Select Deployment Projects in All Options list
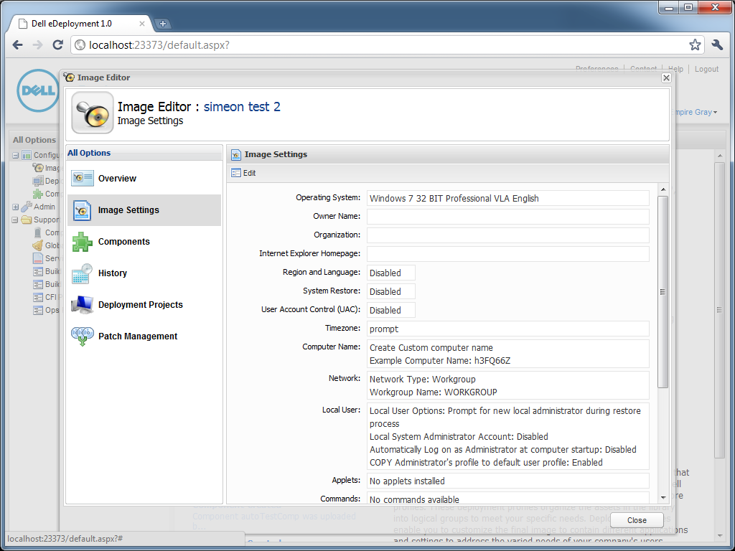The image size is (735, 551). point(144,304)
